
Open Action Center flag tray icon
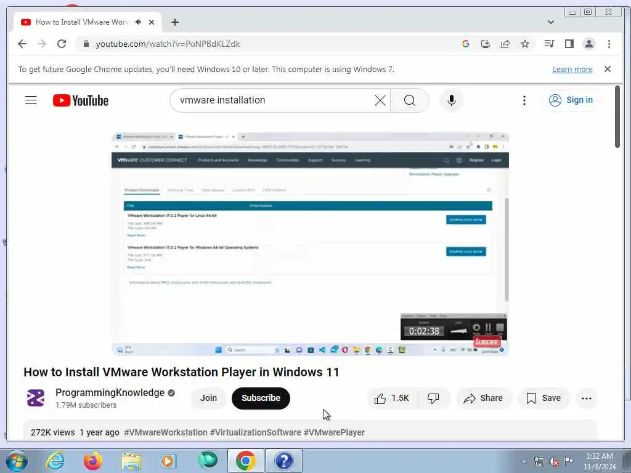(568, 461)
